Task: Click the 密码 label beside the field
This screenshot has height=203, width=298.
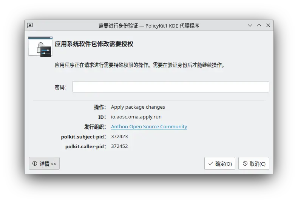Action: (x=61, y=87)
